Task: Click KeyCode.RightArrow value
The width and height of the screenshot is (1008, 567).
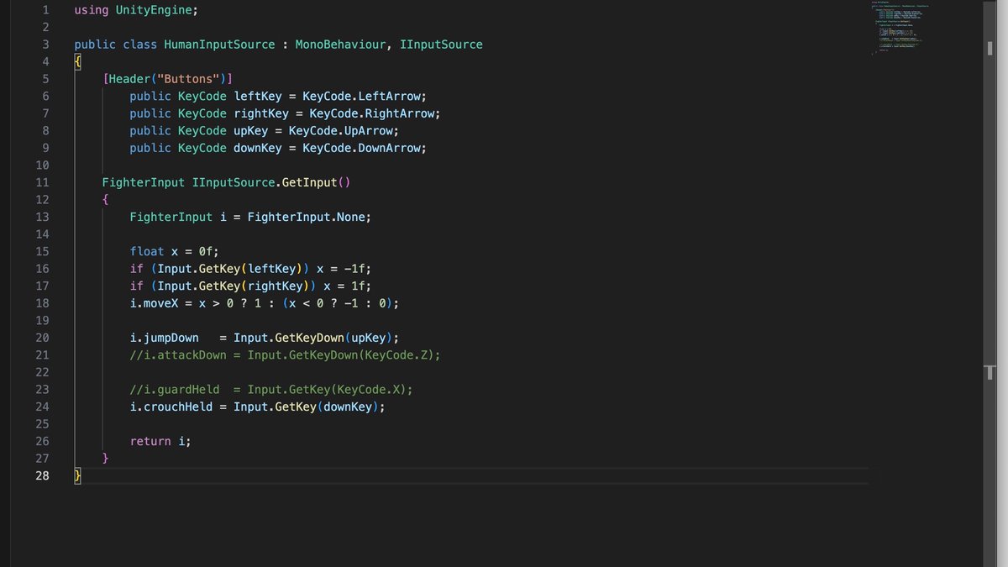Action: (371, 113)
